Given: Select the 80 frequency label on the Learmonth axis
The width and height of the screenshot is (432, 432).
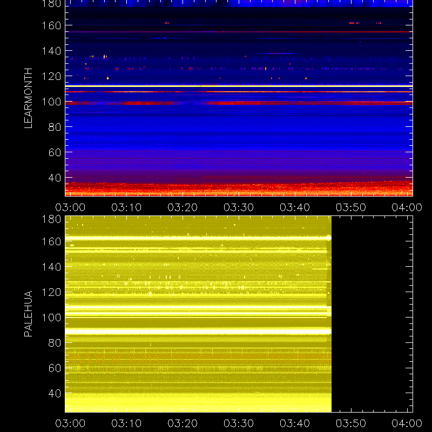Looking at the screenshot, I should click(x=55, y=127).
